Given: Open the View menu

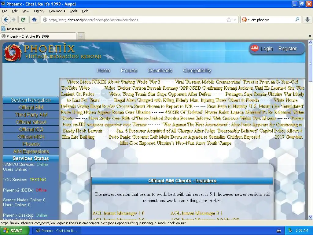Looking at the screenshot, I should pyautogui.click(x=26, y=11).
